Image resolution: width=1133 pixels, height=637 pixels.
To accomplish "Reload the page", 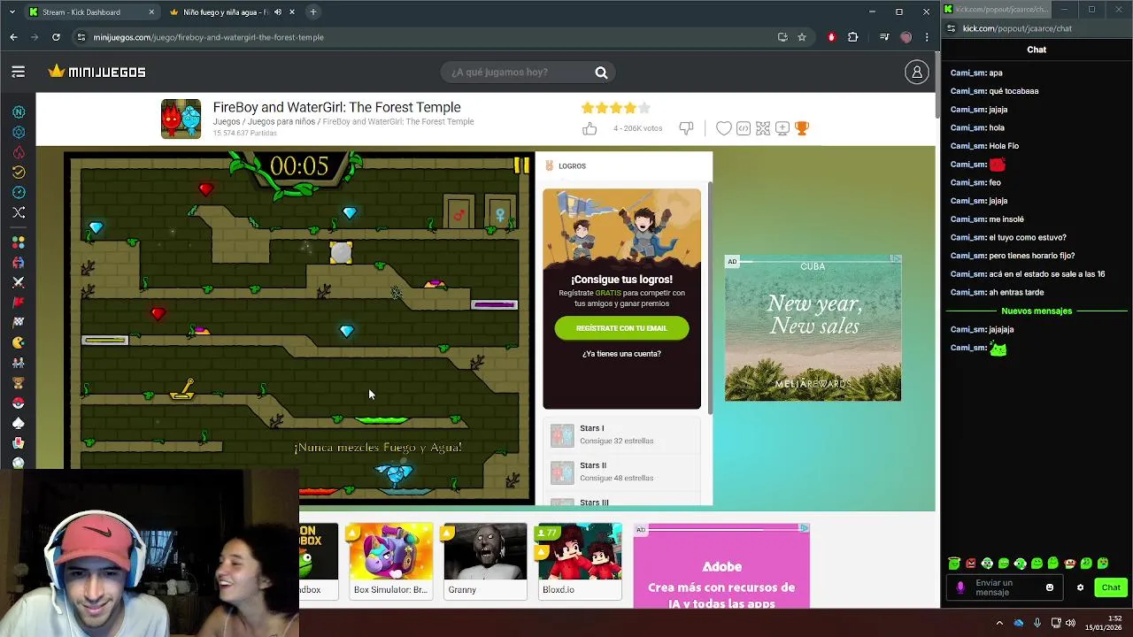I will pyautogui.click(x=56, y=37).
